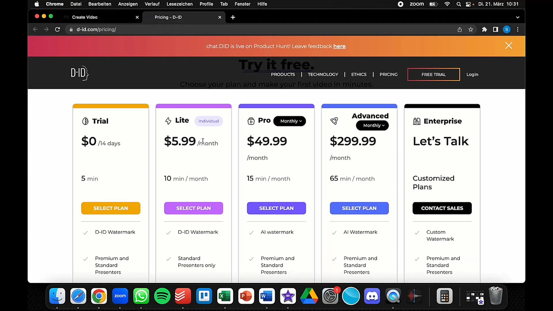The image size is (553, 311).
Task: Click the PRICING menu item
Action: tap(389, 74)
